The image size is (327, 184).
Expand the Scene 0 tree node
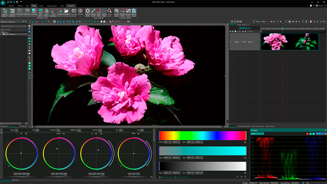point(1,32)
